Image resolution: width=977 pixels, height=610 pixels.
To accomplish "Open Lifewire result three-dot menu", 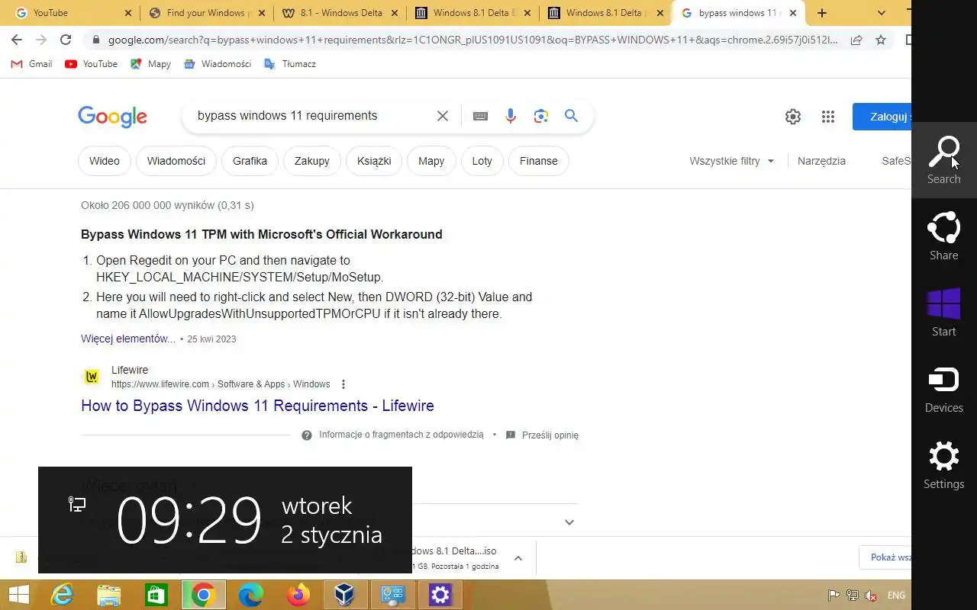I will pyautogui.click(x=343, y=384).
